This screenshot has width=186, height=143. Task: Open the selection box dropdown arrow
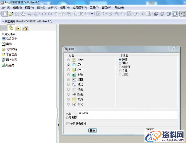tap(92, 14)
